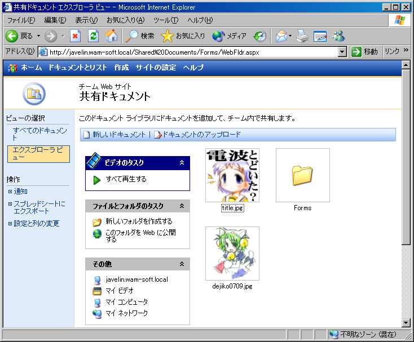Open the Mail button dropdown arrow

(x=290, y=36)
